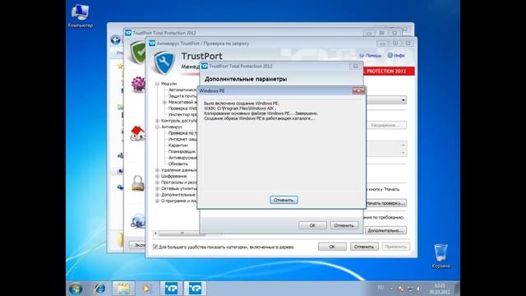Select Интернет-защита tree item
The height and width of the screenshot is (296, 526).
(182, 139)
